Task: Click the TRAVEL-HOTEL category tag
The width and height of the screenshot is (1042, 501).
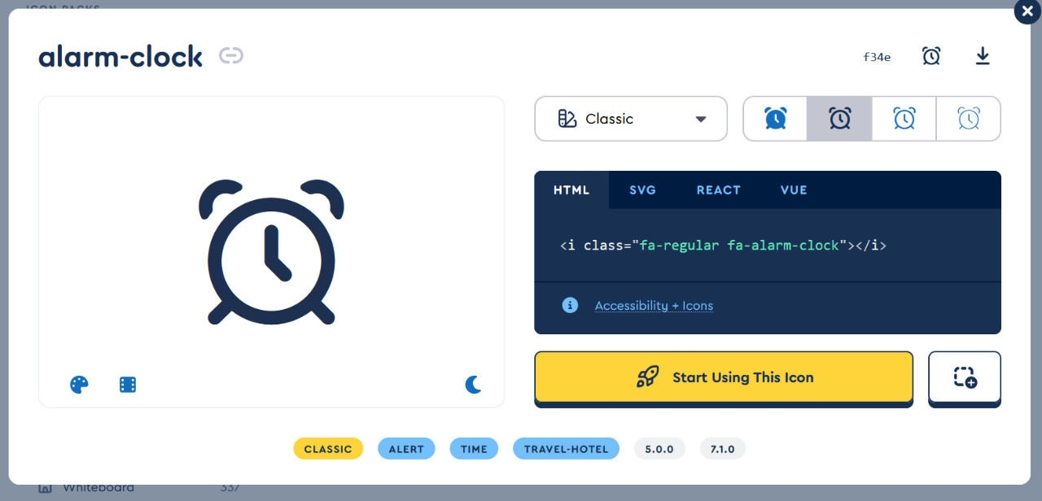Action: tap(566, 449)
